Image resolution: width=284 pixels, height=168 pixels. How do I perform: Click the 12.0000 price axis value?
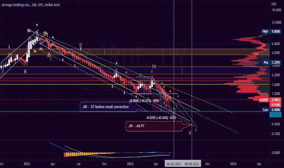coord(276,23)
